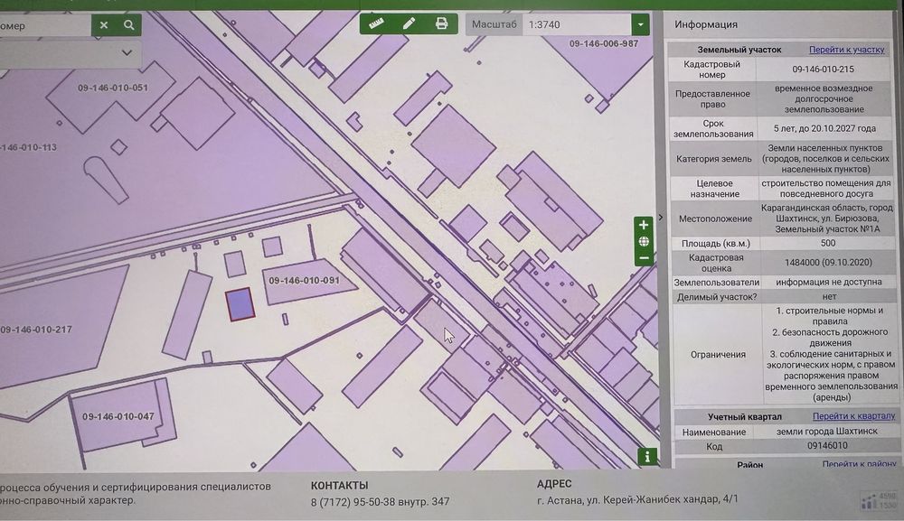The height and width of the screenshot is (521, 904).
Task: Select parcel labeled 09-146-010-047
Action: pos(118,416)
